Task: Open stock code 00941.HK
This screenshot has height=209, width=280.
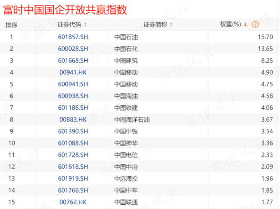Action: coord(73,72)
